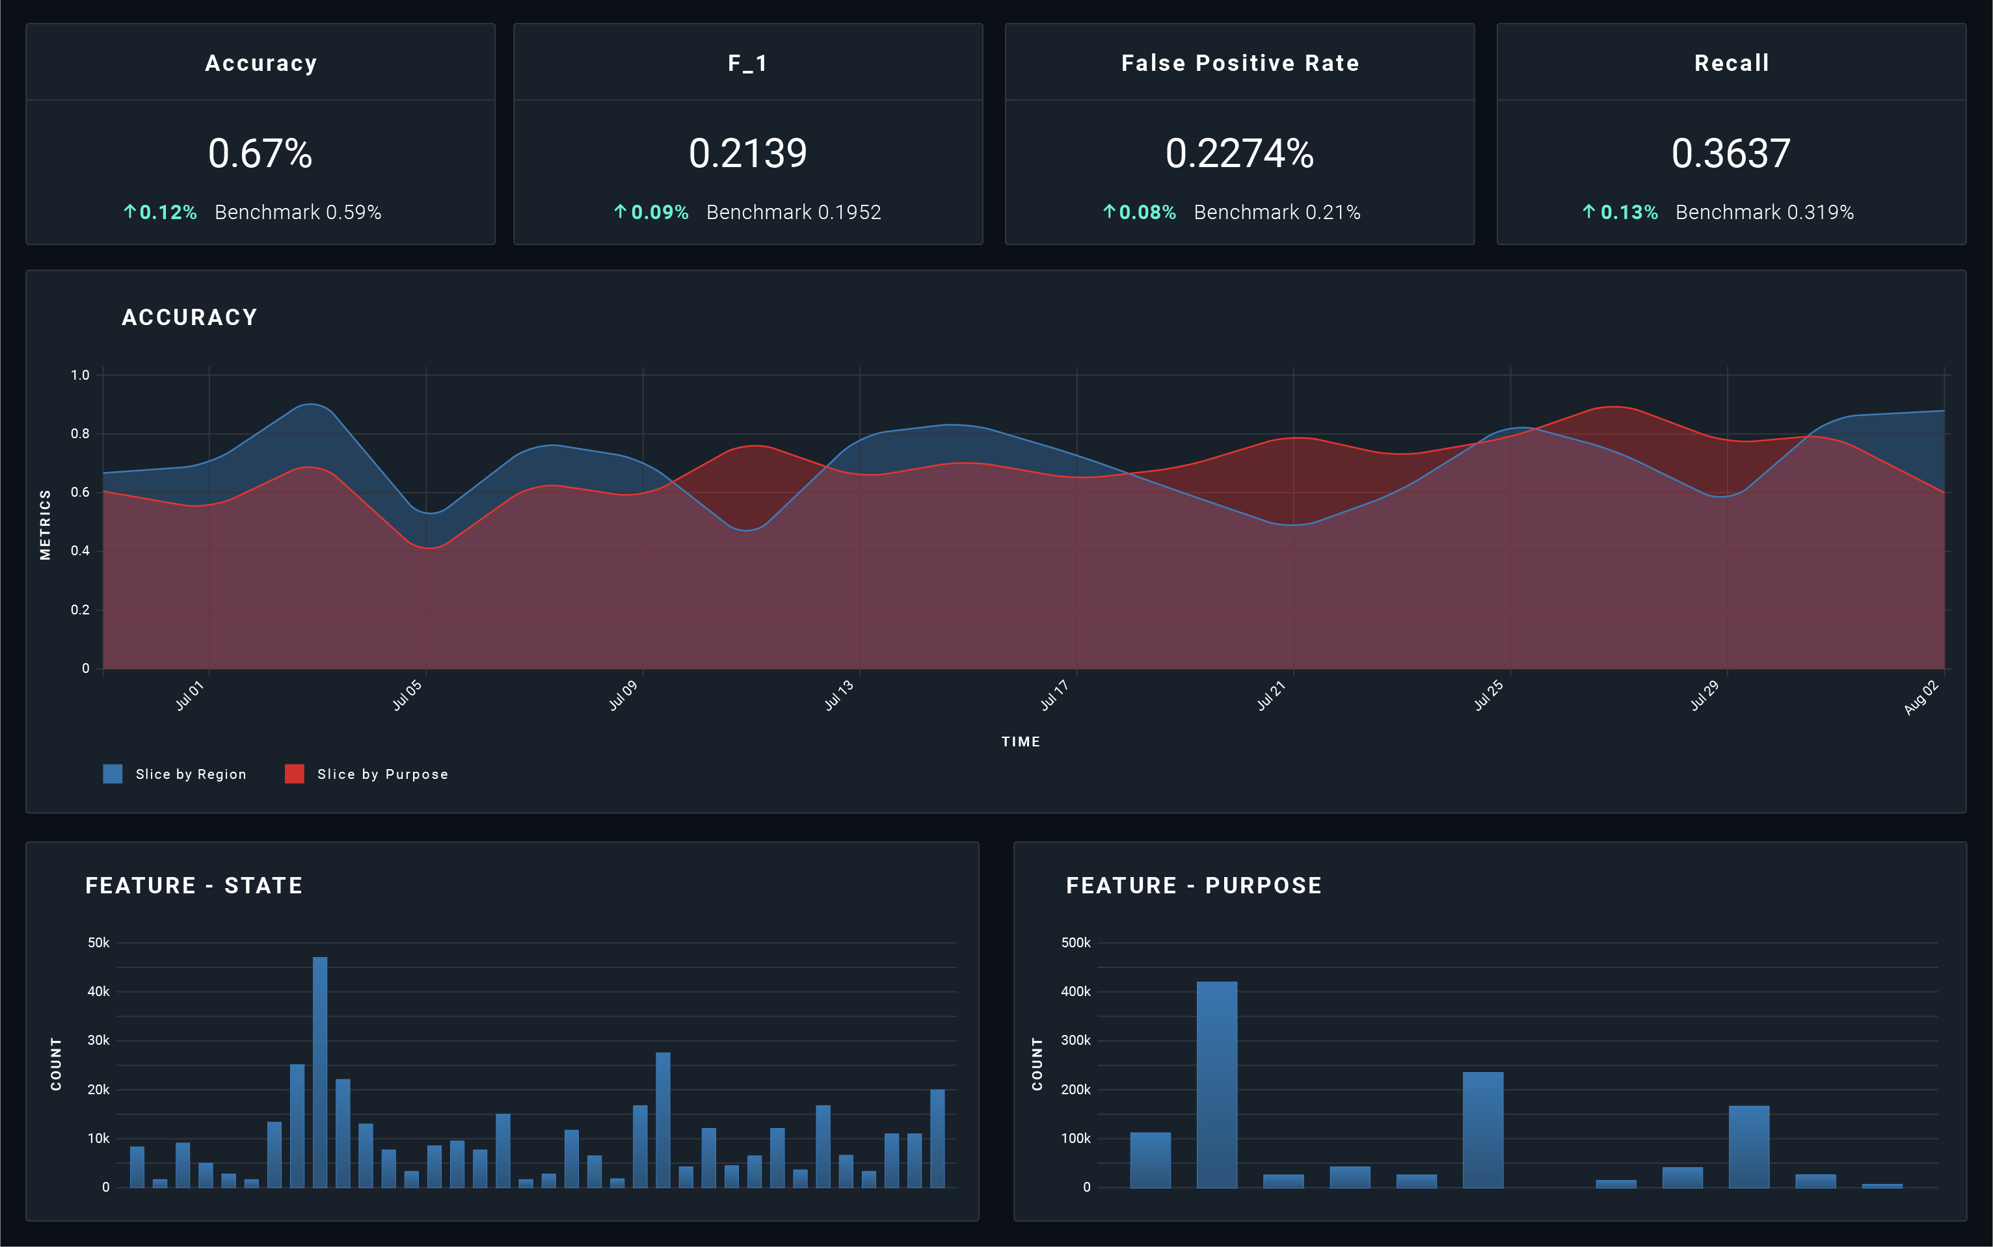The image size is (1993, 1247).
Task: Click the red Slice by Purpose swatch
Action: [x=295, y=774]
